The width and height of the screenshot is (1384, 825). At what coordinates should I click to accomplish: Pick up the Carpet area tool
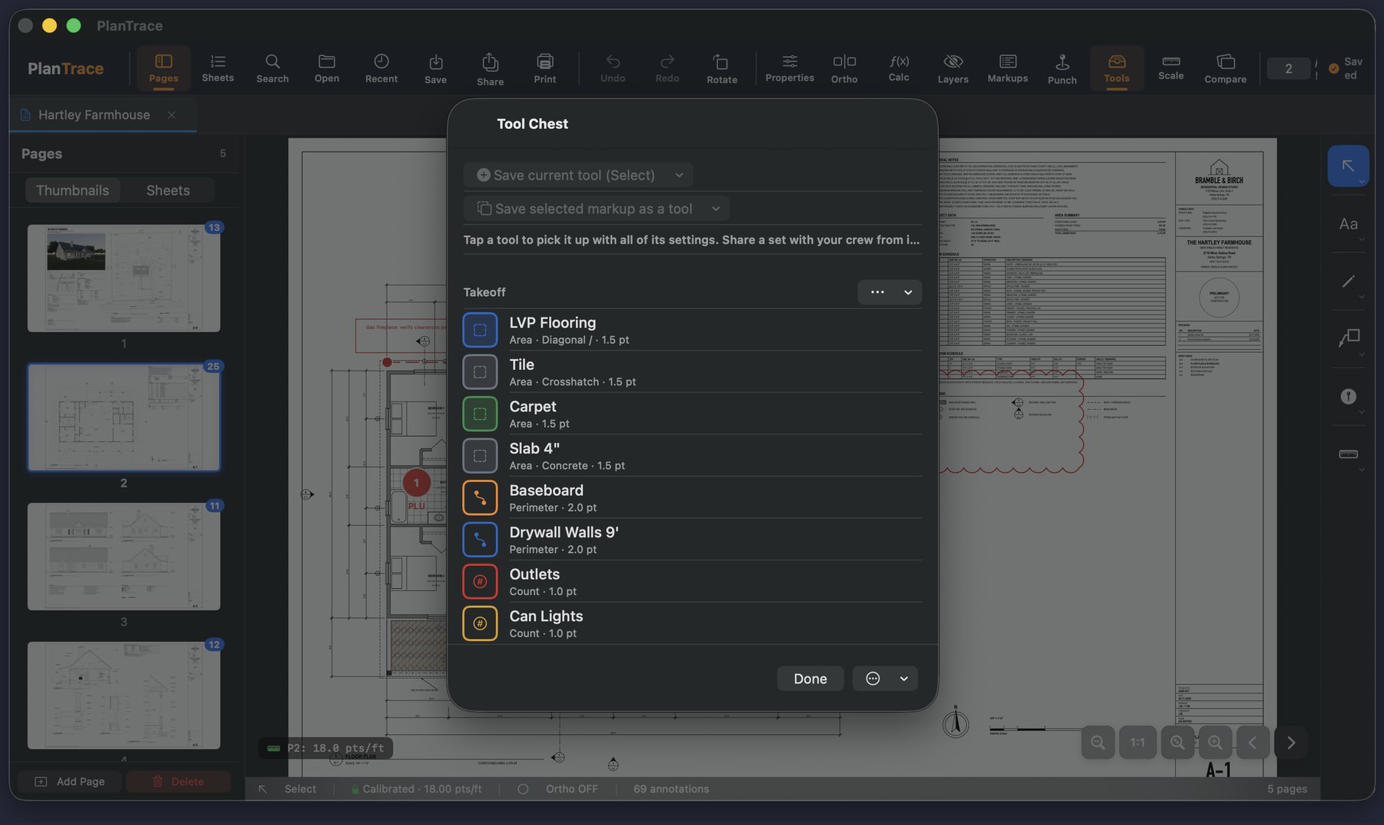click(x=692, y=414)
